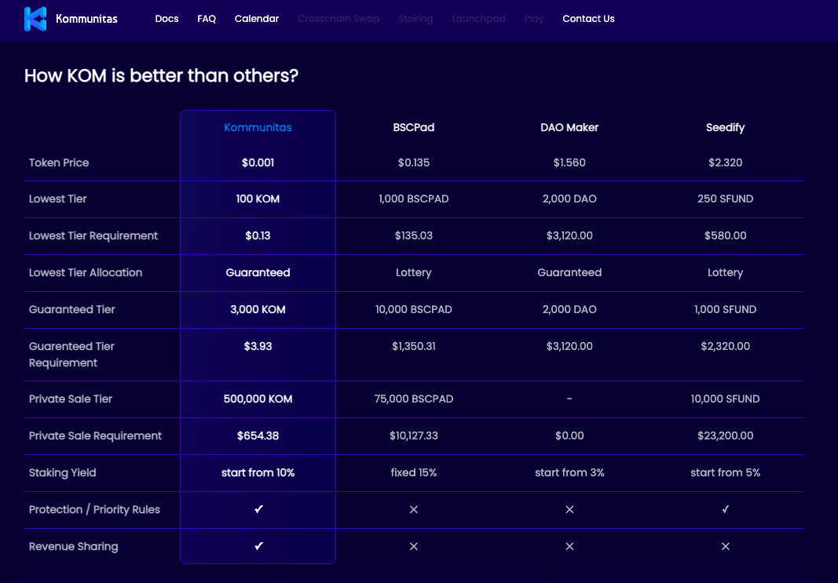
Task: Click Kommunitas checkmark for Revenue Sharing
Action: [258, 546]
